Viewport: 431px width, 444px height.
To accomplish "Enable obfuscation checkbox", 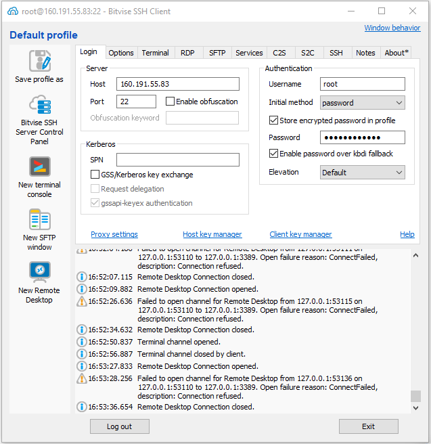I will (170, 102).
